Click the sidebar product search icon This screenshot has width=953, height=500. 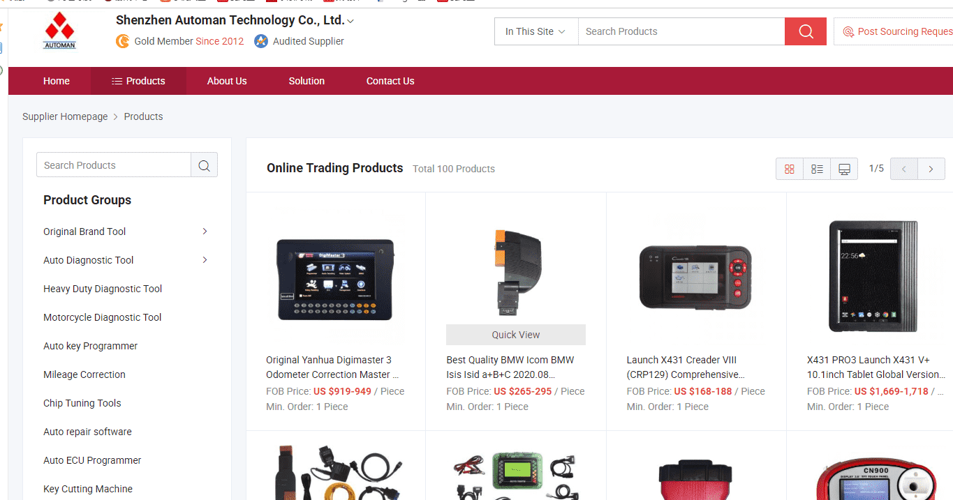pos(204,165)
